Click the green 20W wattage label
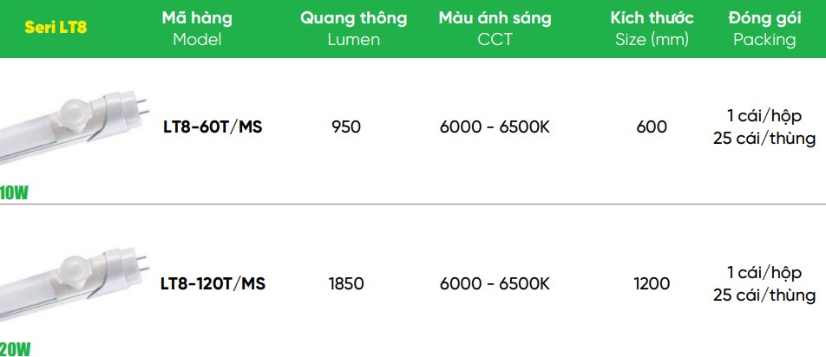 pos(16,350)
